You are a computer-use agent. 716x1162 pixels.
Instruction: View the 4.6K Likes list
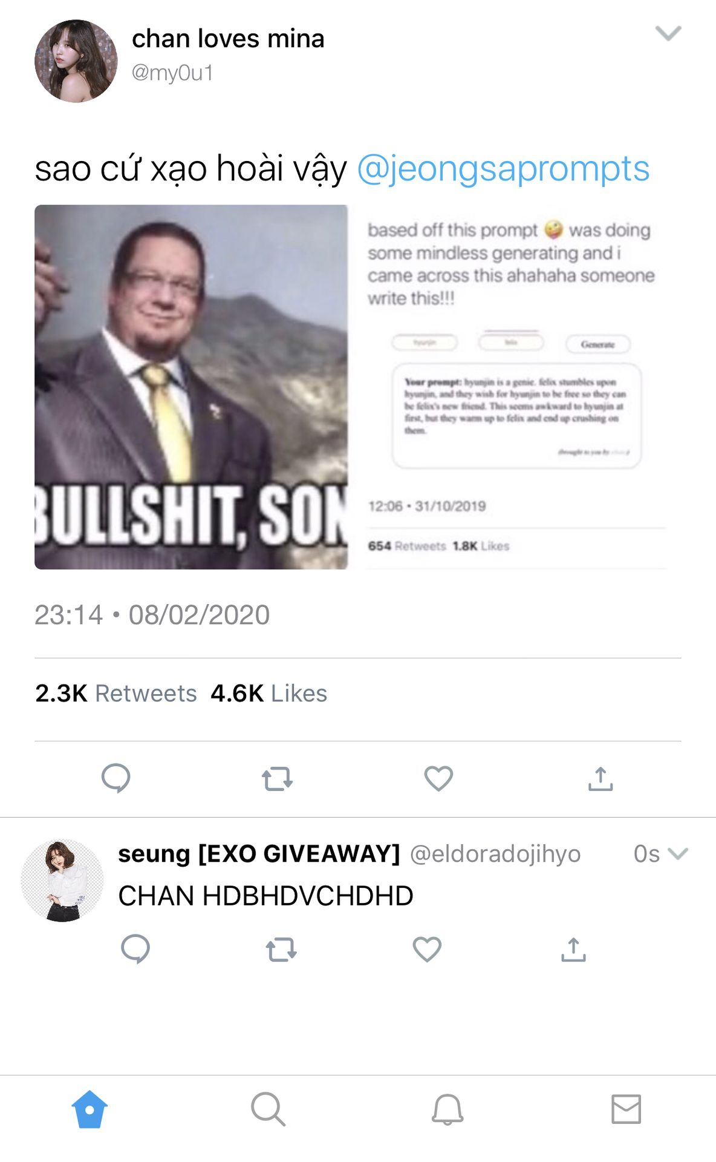(x=269, y=694)
